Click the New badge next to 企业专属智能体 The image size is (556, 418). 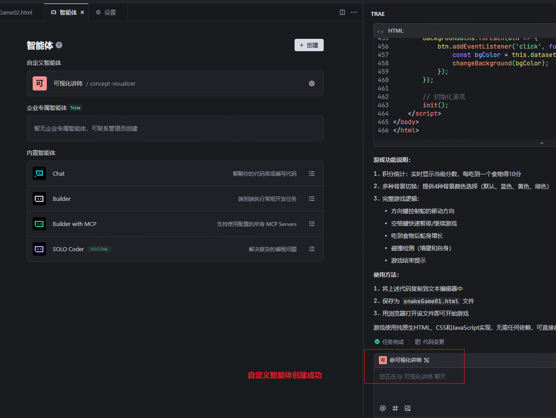coord(76,108)
